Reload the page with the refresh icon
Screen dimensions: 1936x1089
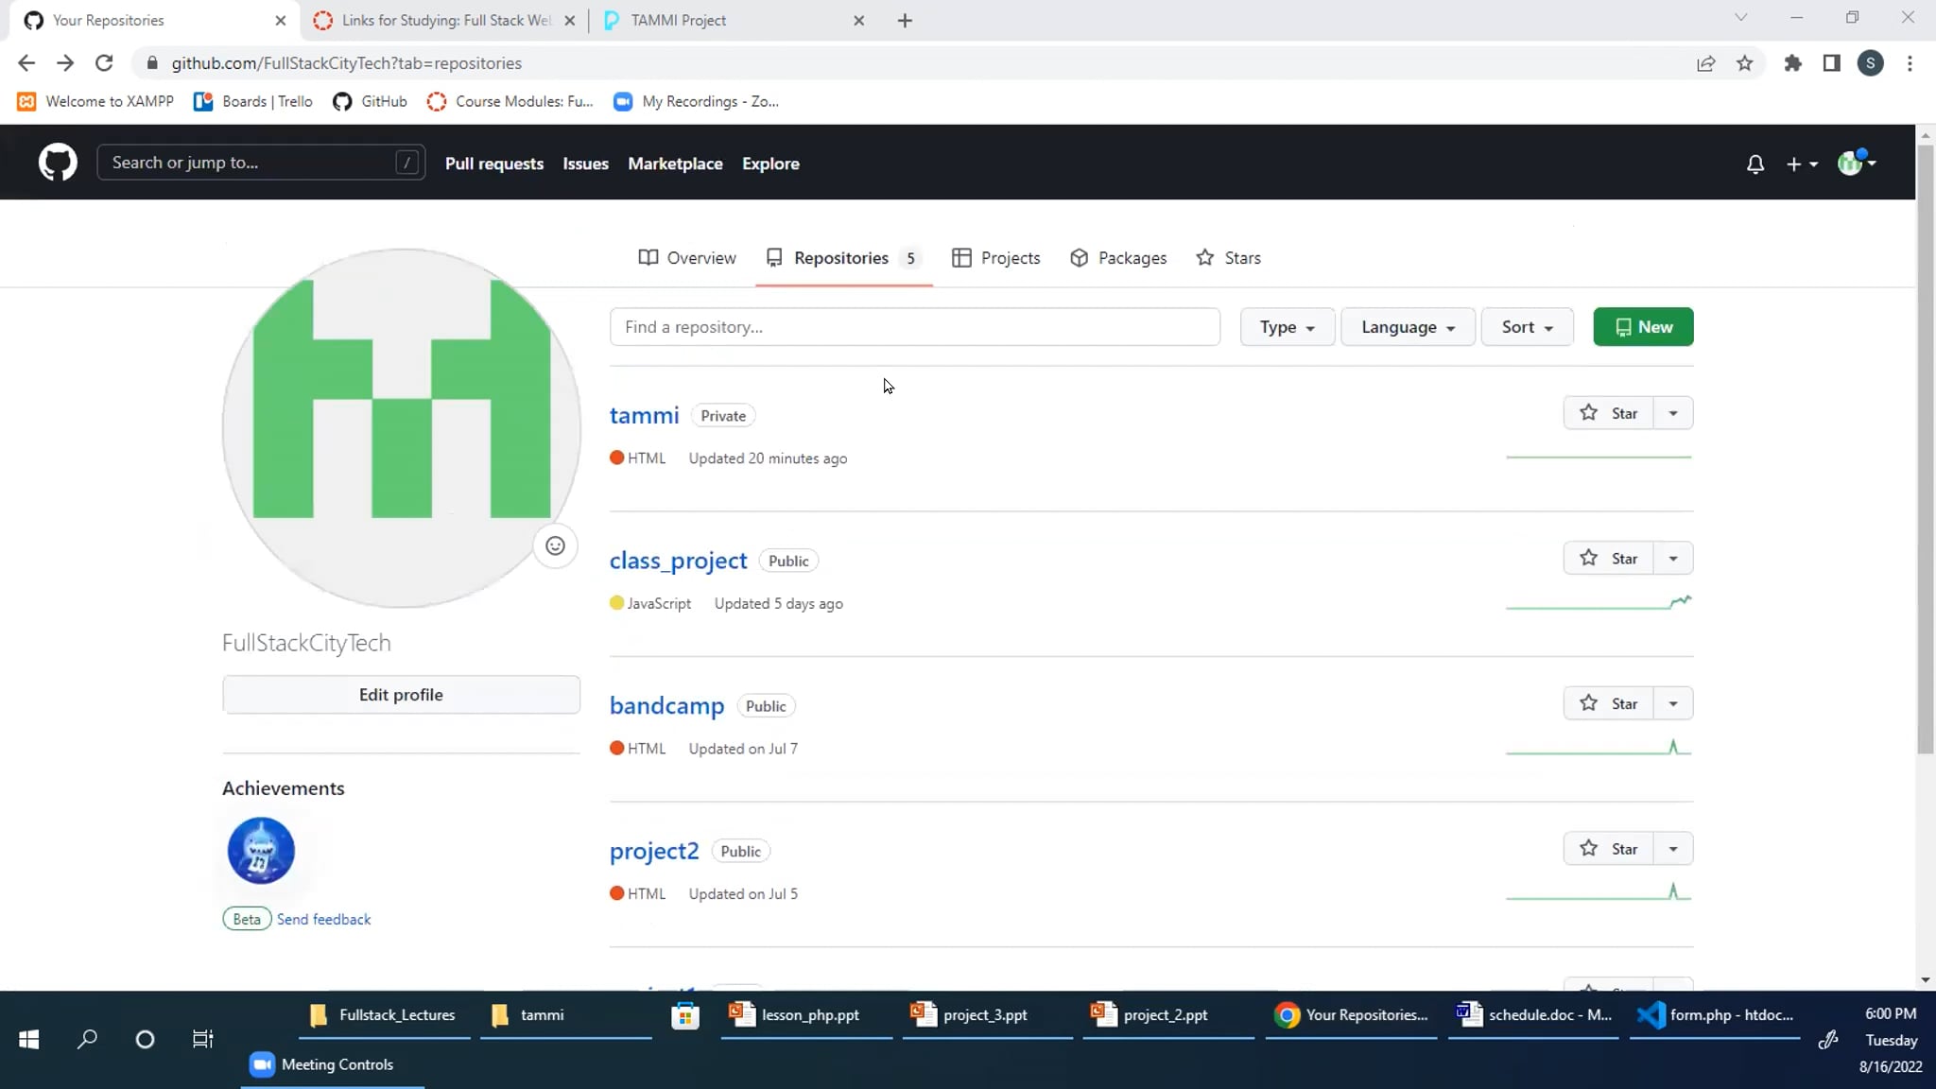click(x=104, y=63)
